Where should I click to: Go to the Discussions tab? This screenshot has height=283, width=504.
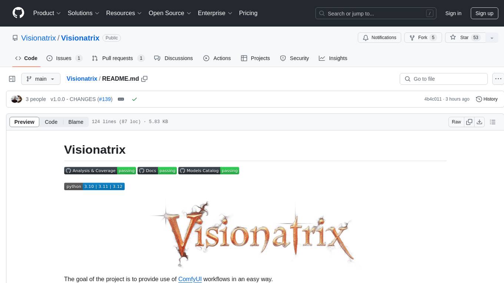173,58
